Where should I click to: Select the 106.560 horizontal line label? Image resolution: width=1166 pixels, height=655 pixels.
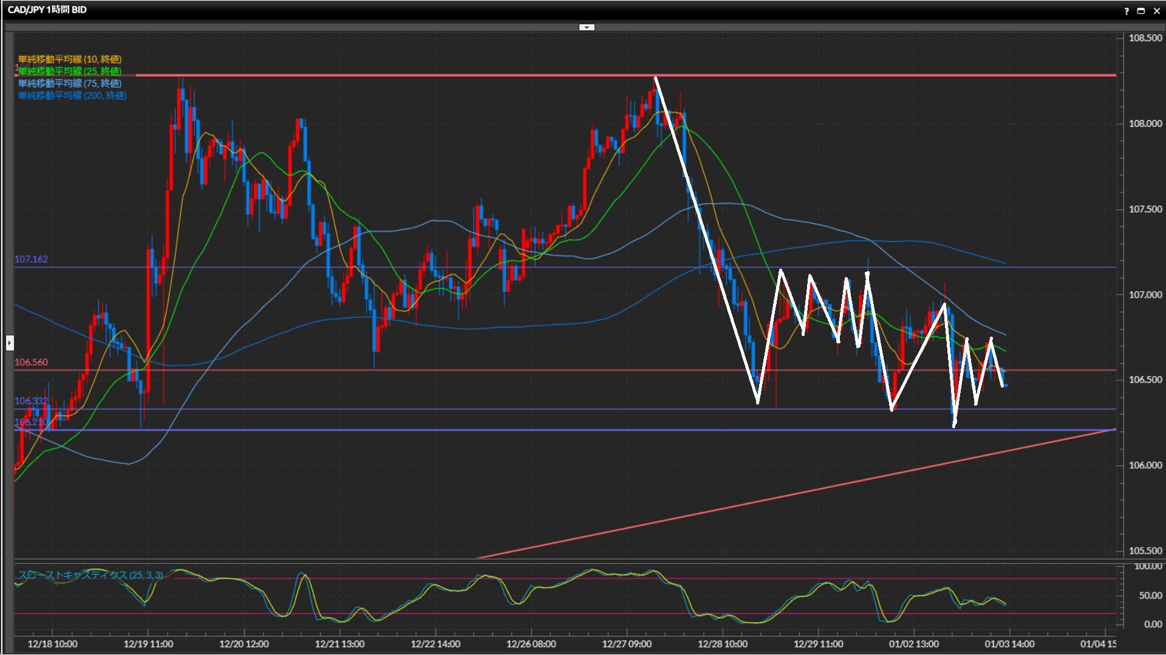pyautogui.click(x=31, y=363)
